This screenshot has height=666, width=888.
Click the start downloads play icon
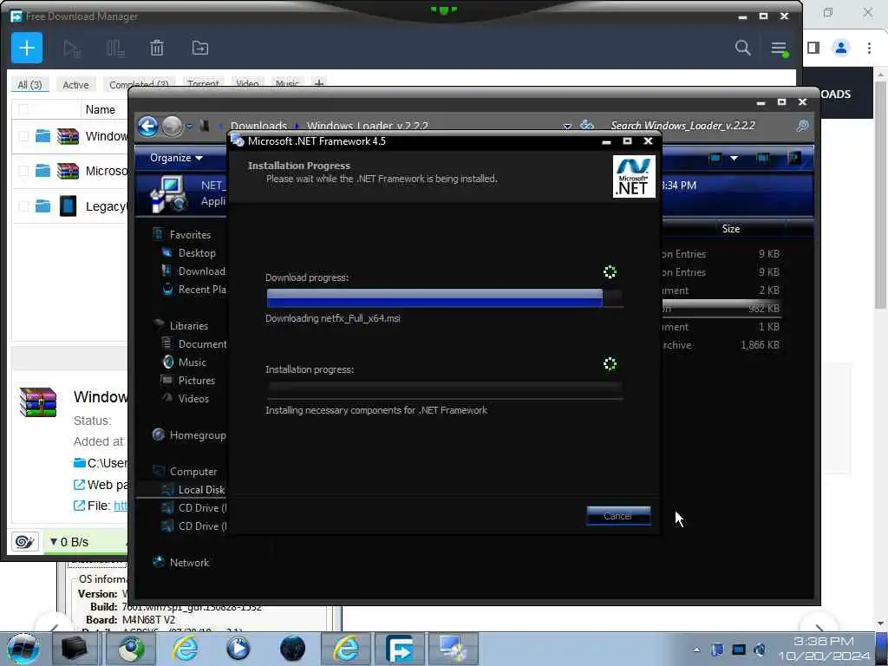(72, 49)
